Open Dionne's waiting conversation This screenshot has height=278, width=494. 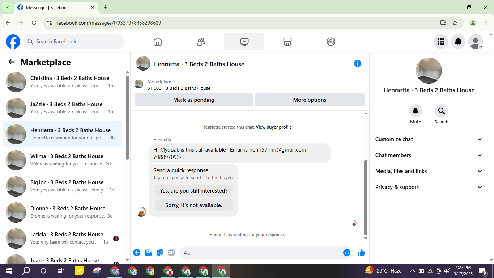pyautogui.click(x=63, y=212)
